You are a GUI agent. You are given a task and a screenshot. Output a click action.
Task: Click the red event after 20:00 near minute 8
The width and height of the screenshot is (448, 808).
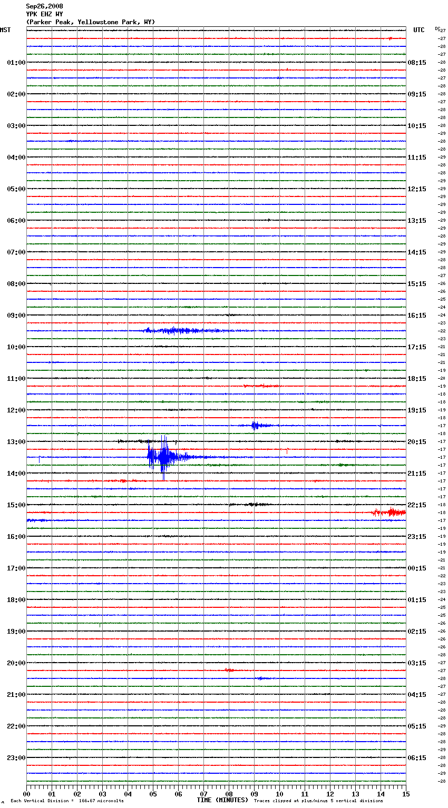pos(230,670)
